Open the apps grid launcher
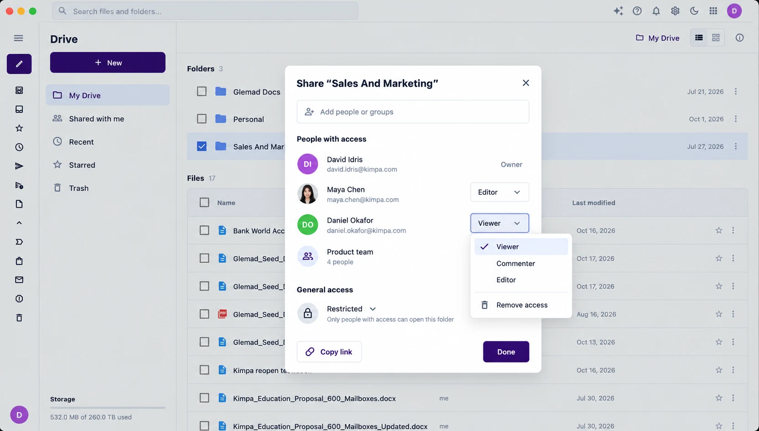The width and height of the screenshot is (759, 431). (x=713, y=11)
